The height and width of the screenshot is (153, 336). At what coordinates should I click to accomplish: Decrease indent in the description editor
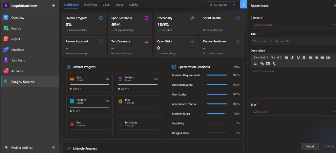pos(322,57)
